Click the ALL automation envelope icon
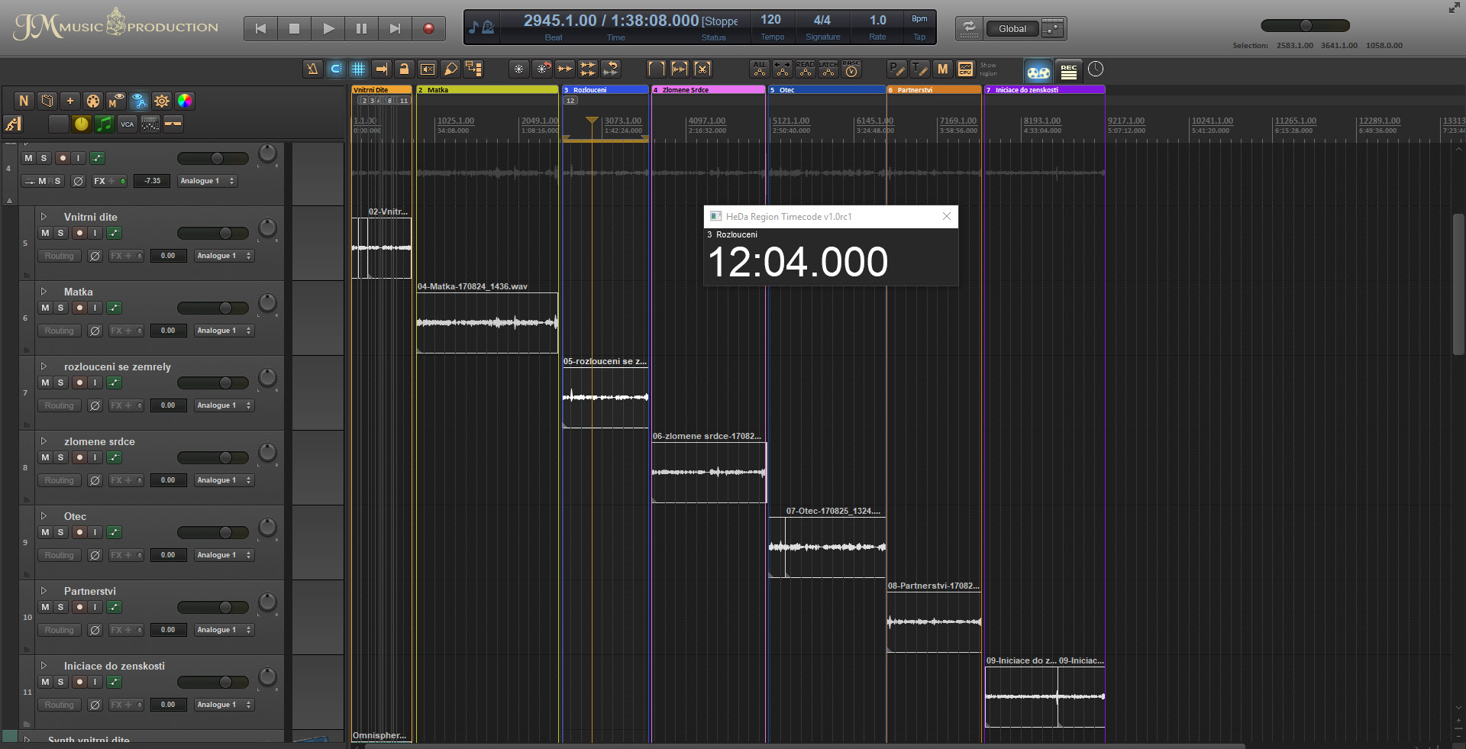 point(759,69)
